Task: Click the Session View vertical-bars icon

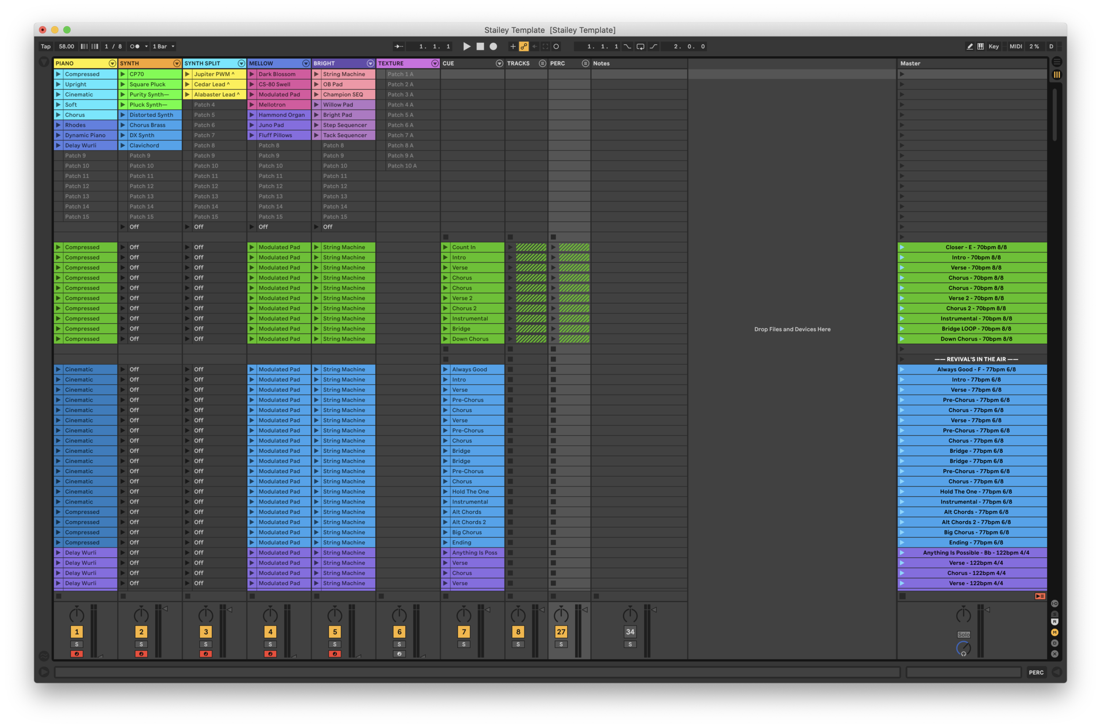Action: click(x=1057, y=75)
